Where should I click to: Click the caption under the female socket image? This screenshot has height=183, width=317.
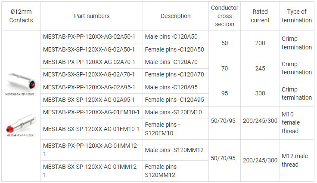(21, 94)
